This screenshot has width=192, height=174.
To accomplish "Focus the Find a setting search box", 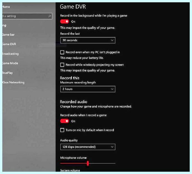I will [x=27, y=16].
